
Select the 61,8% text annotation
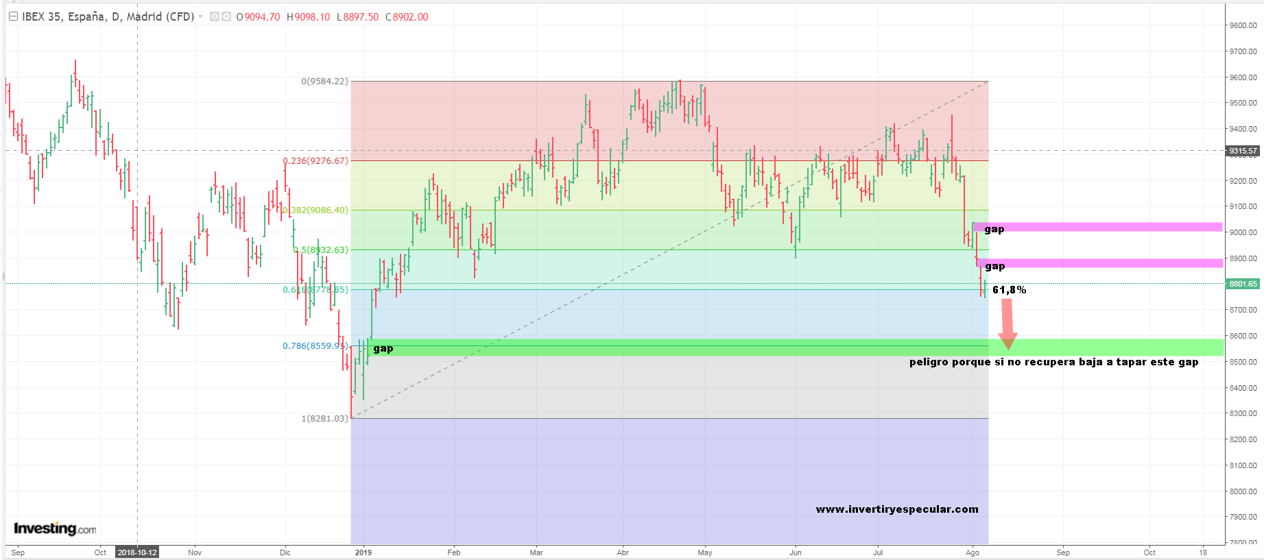coord(1009,290)
